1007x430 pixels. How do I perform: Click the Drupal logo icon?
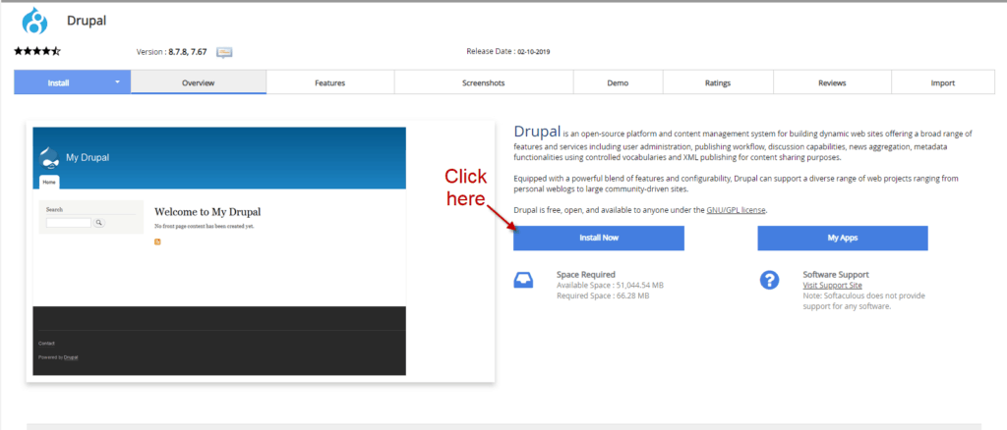click(x=34, y=22)
